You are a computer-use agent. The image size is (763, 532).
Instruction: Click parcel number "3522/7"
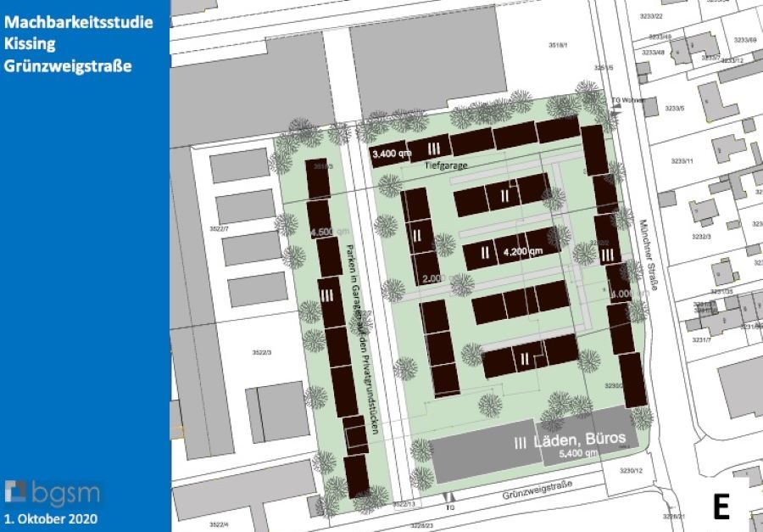coord(219,228)
